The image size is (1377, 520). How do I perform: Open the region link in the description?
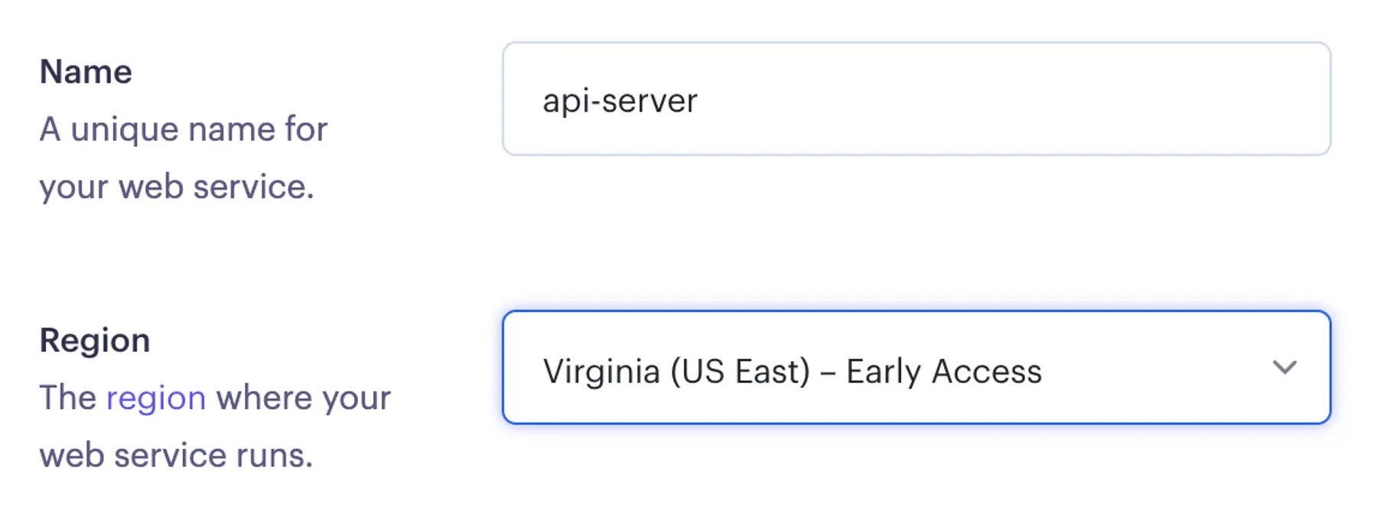tap(156, 397)
